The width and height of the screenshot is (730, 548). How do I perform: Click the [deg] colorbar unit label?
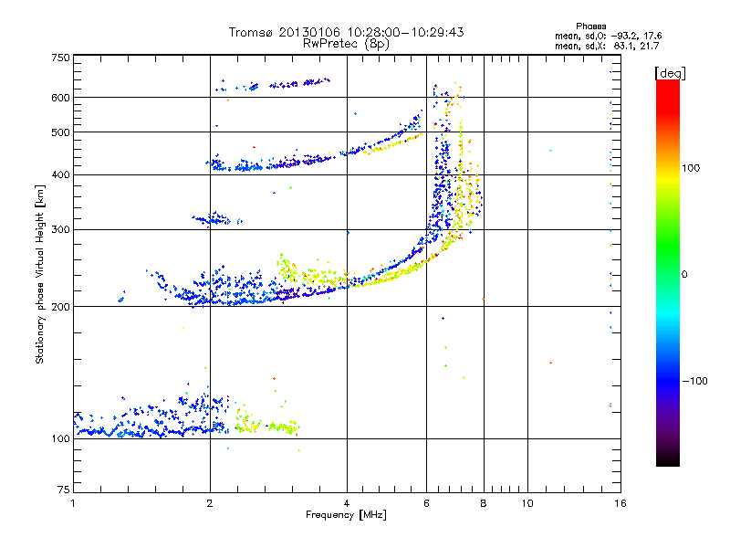(670, 73)
